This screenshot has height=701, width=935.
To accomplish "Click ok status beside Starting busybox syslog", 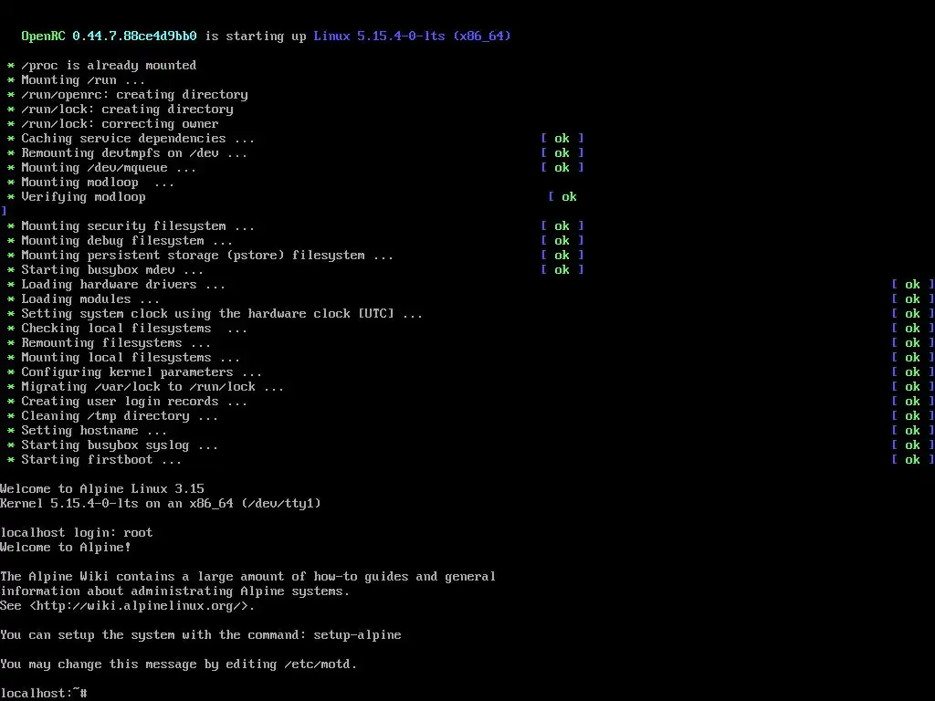I will pyautogui.click(x=912, y=445).
